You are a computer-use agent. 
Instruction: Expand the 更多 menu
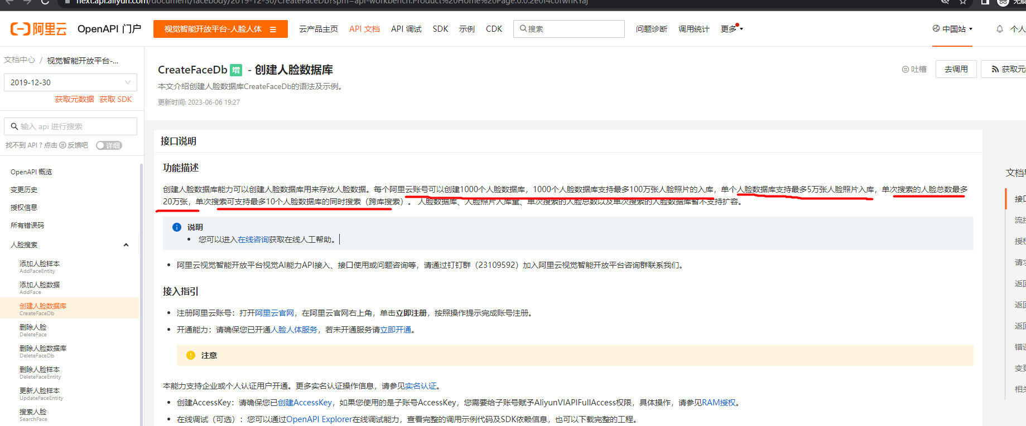(731, 29)
